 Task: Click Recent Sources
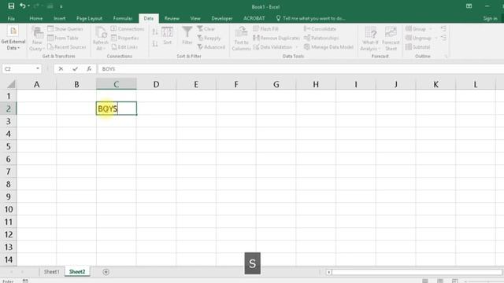pyautogui.click(x=67, y=47)
